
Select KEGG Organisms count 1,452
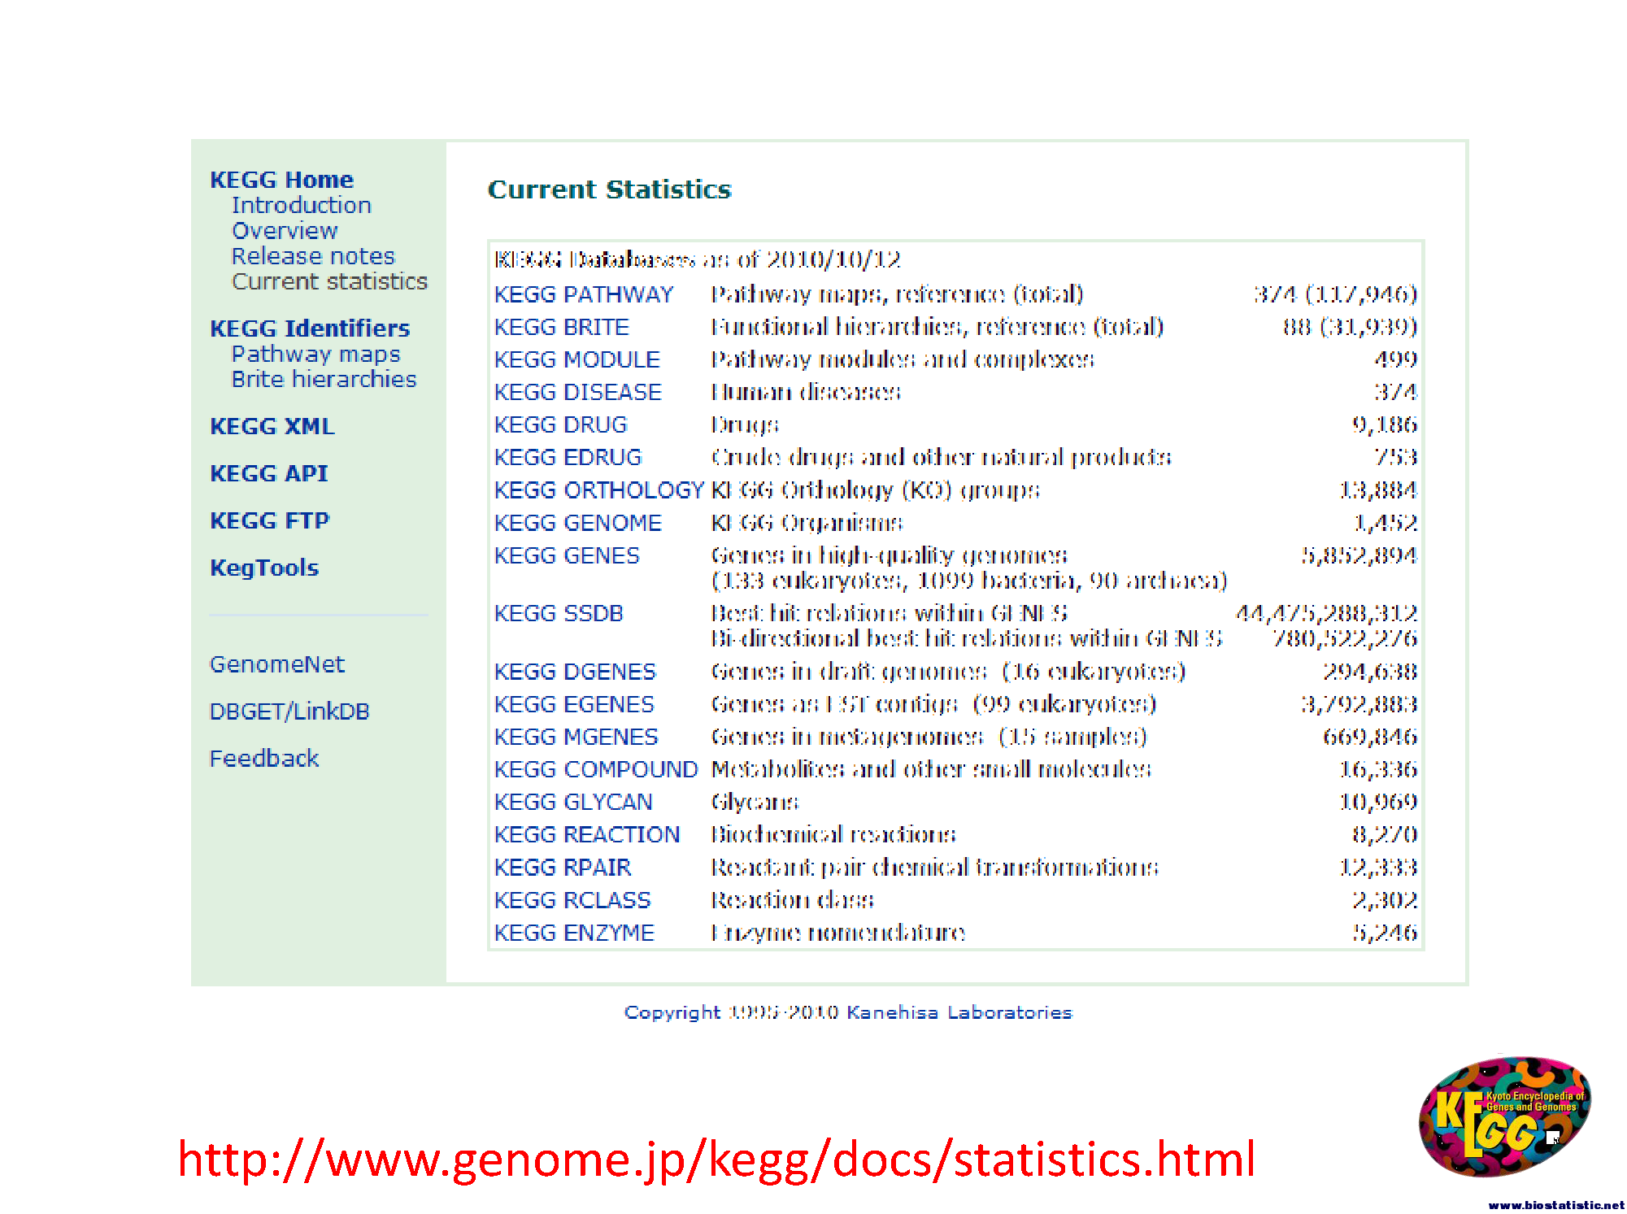coord(1386,523)
